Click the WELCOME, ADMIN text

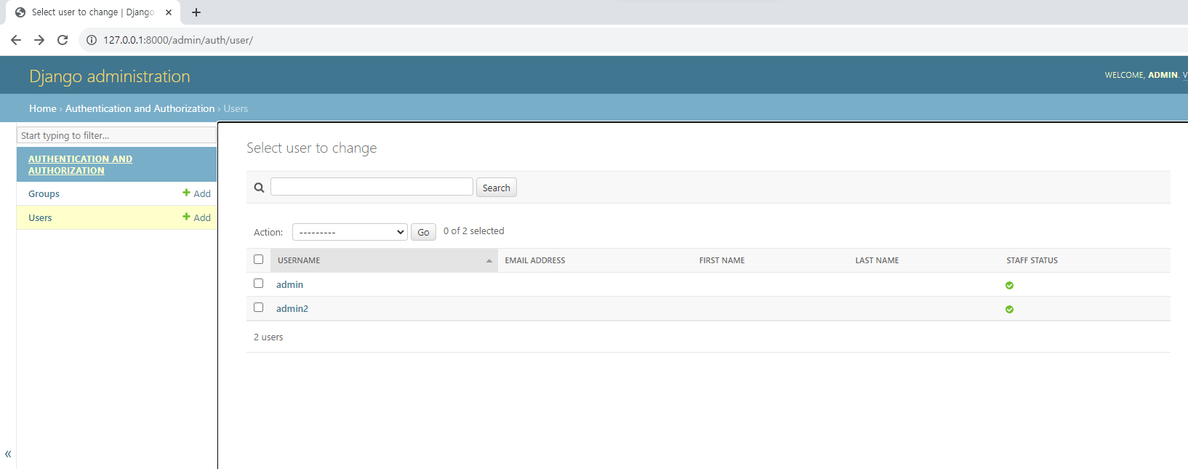tap(1141, 75)
